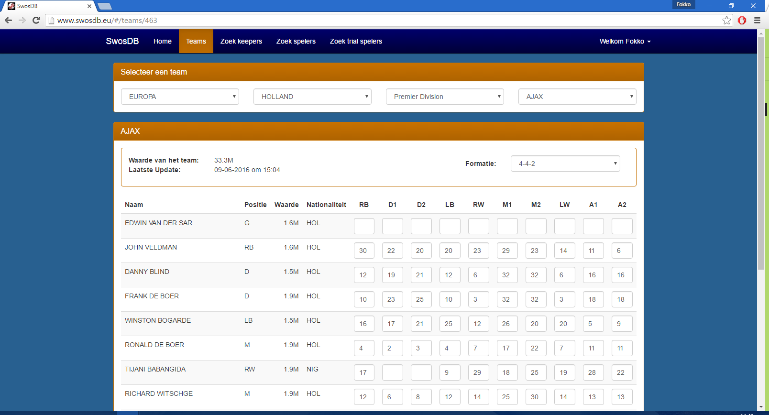Expand the HOLLAND country dropdown
This screenshot has width=769, height=415.
[x=312, y=97]
